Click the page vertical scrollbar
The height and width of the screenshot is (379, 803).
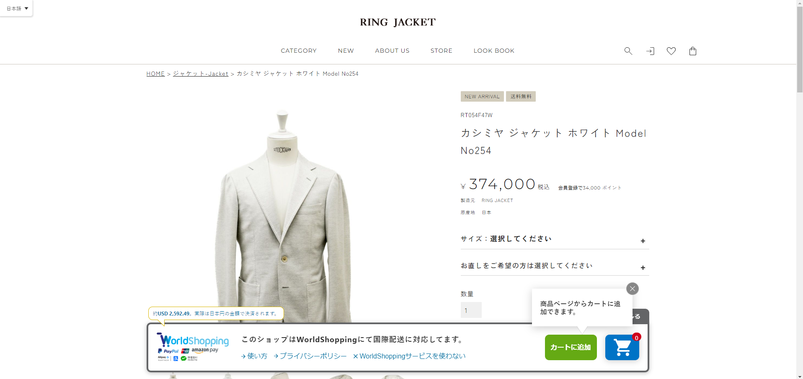point(800,189)
